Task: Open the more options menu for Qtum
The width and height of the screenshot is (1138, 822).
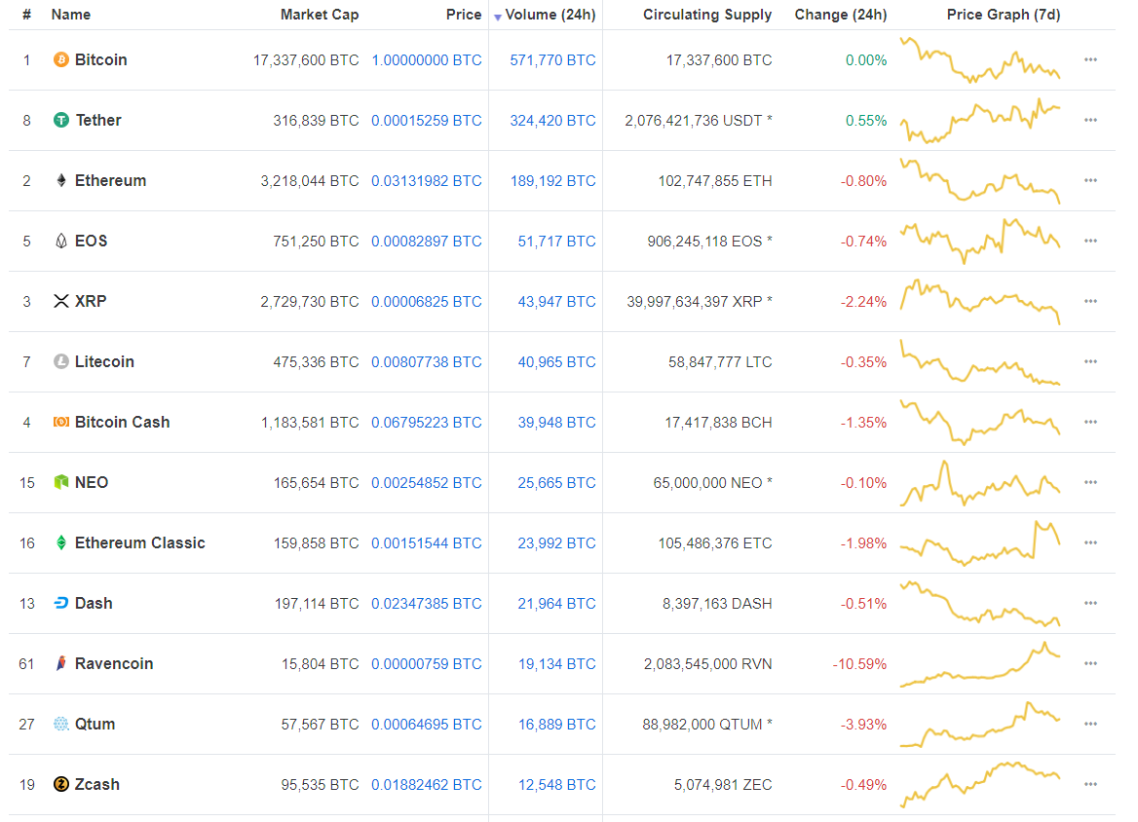Action: (1090, 724)
